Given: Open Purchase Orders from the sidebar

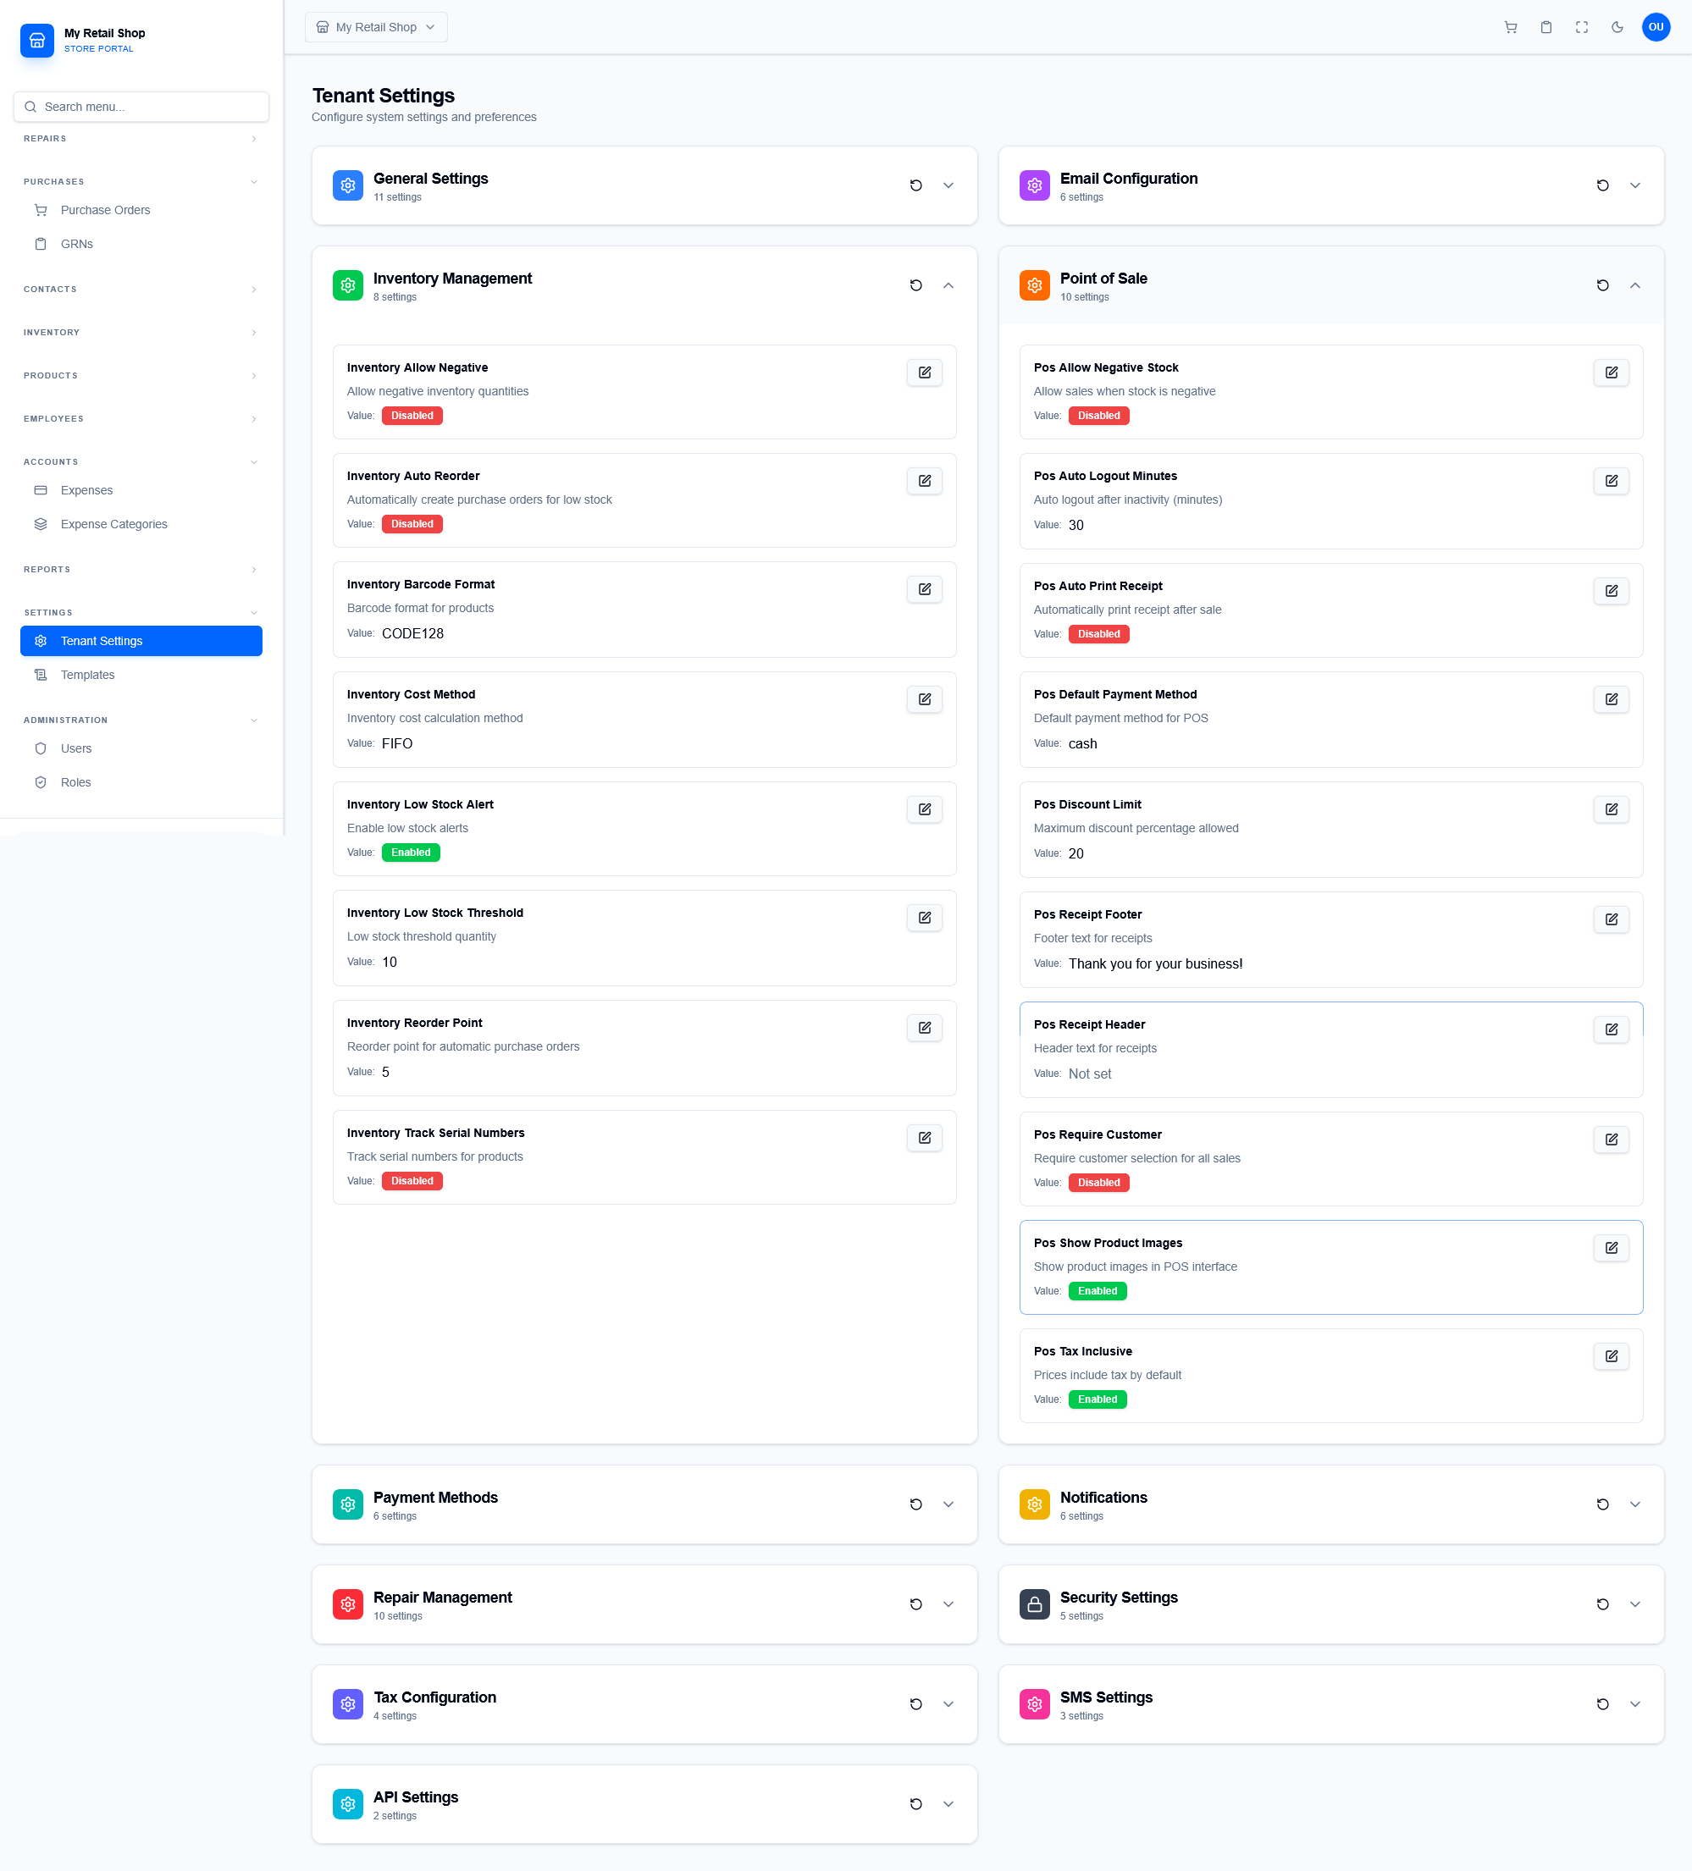Looking at the screenshot, I should [141, 211].
